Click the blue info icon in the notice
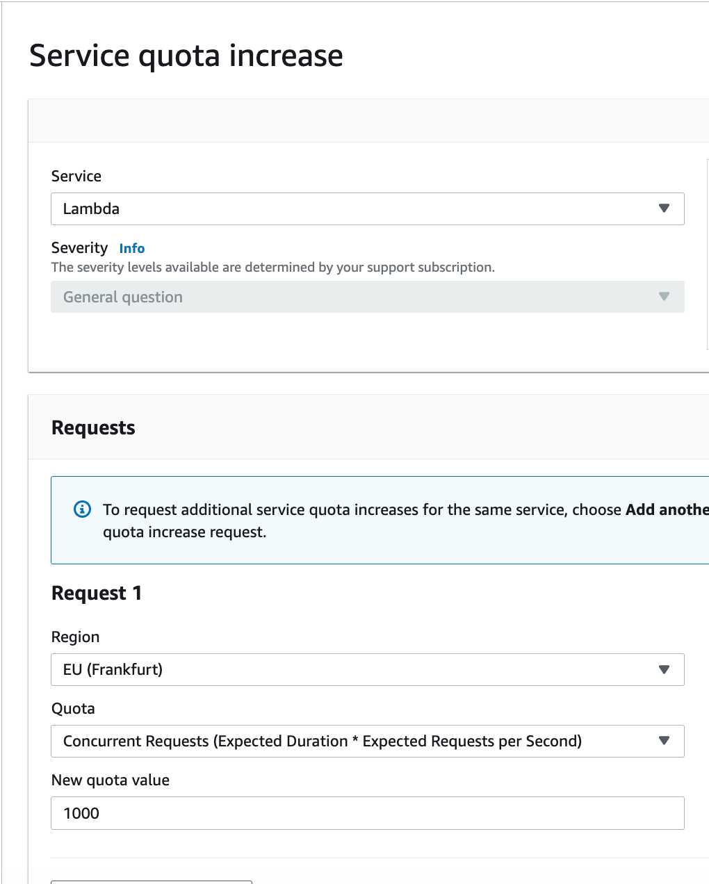The width and height of the screenshot is (709, 884). (82, 509)
